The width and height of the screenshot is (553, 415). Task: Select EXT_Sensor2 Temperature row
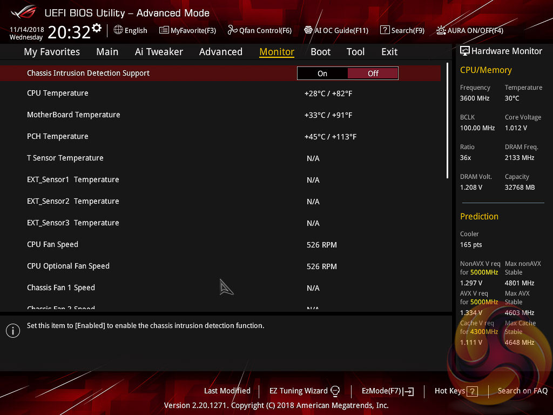(220, 201)
